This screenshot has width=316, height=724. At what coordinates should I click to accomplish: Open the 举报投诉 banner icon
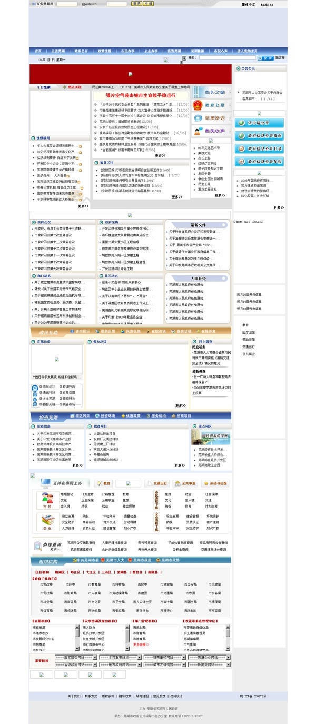coord(211,118)
